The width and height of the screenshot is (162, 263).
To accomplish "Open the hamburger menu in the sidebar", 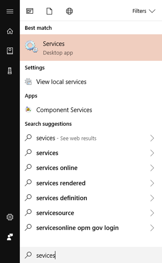I will pos(10,11).
